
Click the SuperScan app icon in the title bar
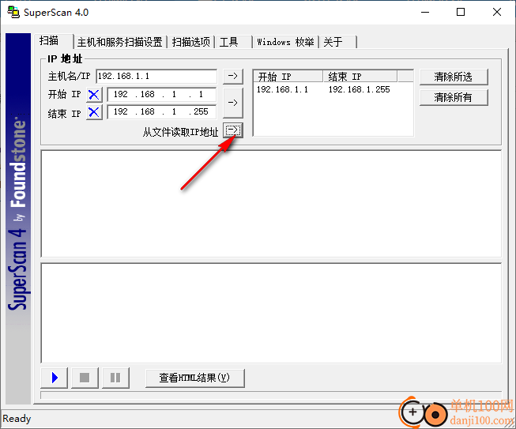(x=13, y=12)
